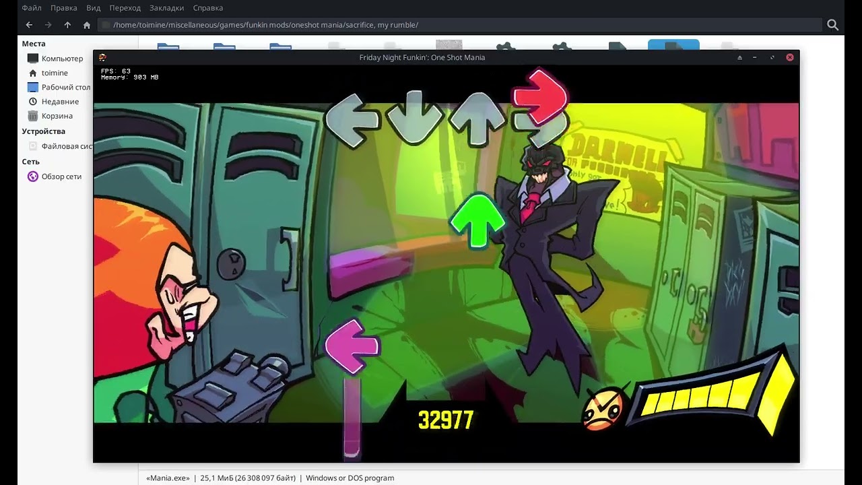Click the Компьютер monitor icon
This screenshot has height=485, width=862.
[x=33, y=59]
